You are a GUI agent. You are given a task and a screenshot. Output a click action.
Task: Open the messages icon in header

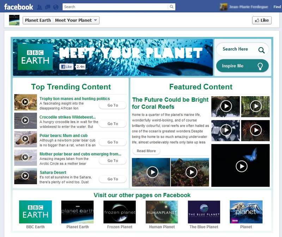48,7
